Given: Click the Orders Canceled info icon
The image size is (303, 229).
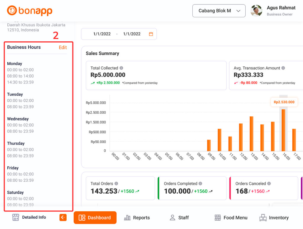Looking at the screenshot, I should point(269,183).
